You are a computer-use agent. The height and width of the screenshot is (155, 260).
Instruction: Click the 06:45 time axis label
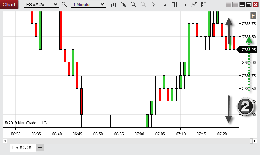tap(77, 134)
